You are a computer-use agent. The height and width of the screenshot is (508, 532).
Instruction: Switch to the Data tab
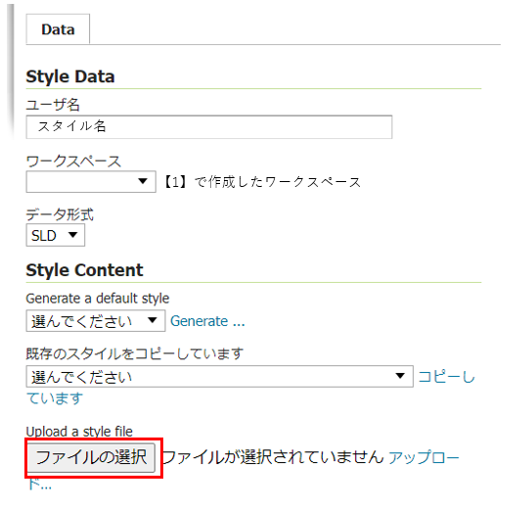coord(58,29)
